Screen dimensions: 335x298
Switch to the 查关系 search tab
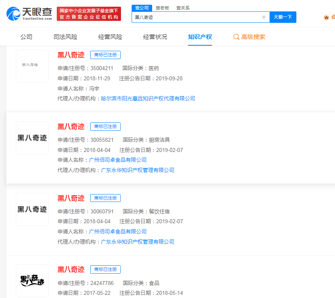[183, 8]
